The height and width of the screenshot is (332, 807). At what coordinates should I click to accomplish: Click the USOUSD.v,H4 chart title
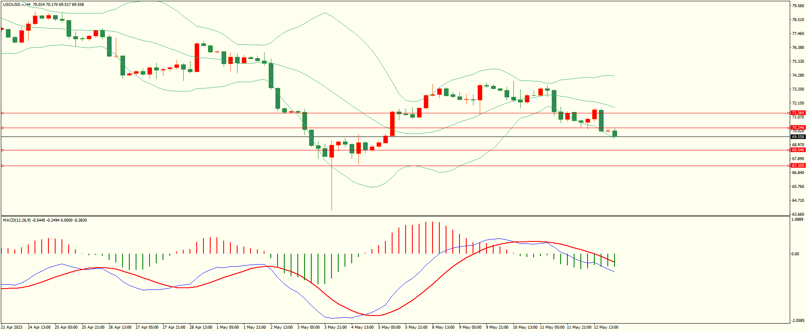[x=17, y=5]
